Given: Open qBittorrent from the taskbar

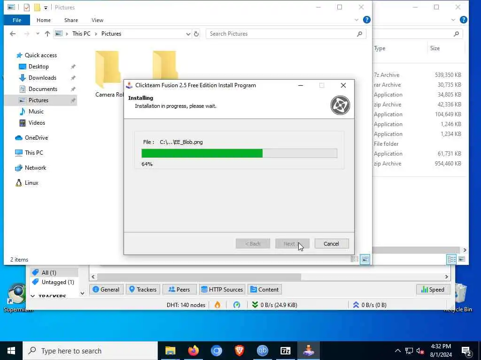Looking at the screenshot, I should tap(262, 351).
